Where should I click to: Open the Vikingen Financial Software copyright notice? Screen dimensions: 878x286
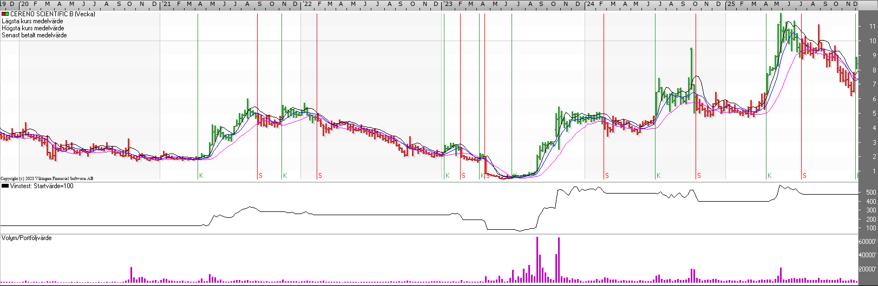click(x=47, y=178)
